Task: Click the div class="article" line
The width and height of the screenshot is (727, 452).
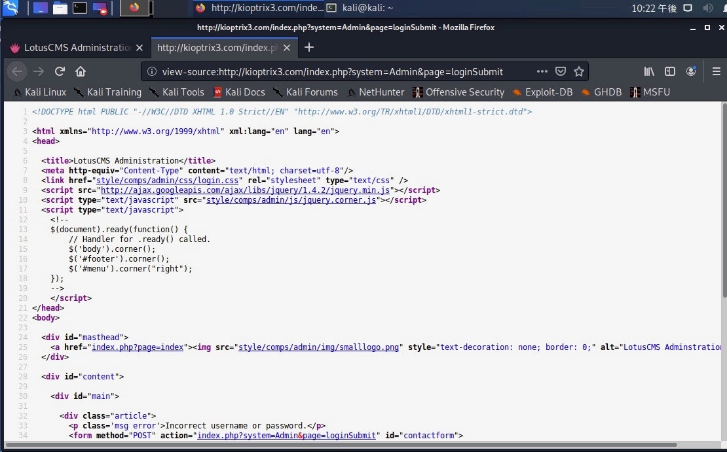Action: 107,415
